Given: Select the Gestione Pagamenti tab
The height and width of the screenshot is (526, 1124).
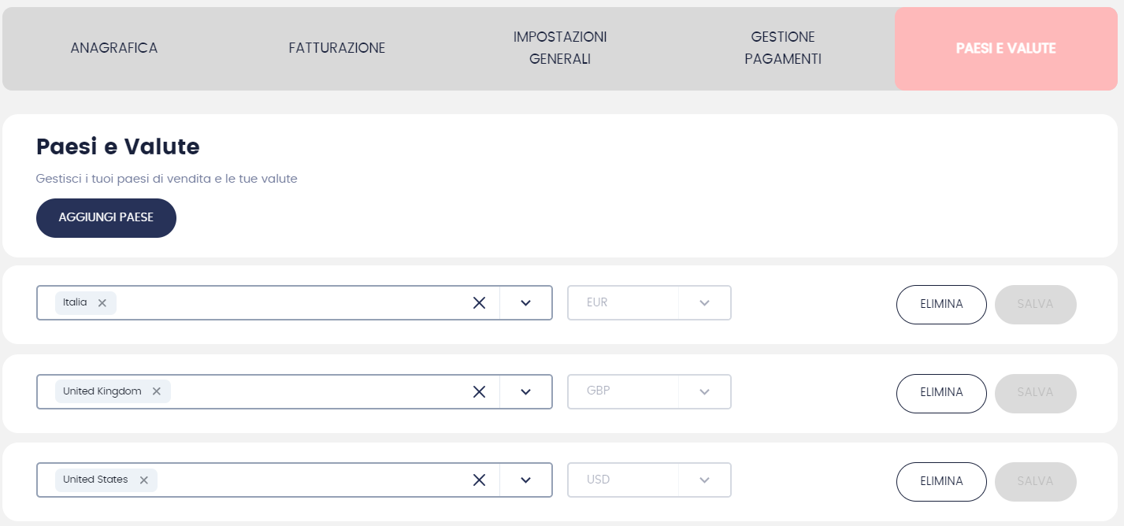Looking at the screenshot, I should click(783, 48).
